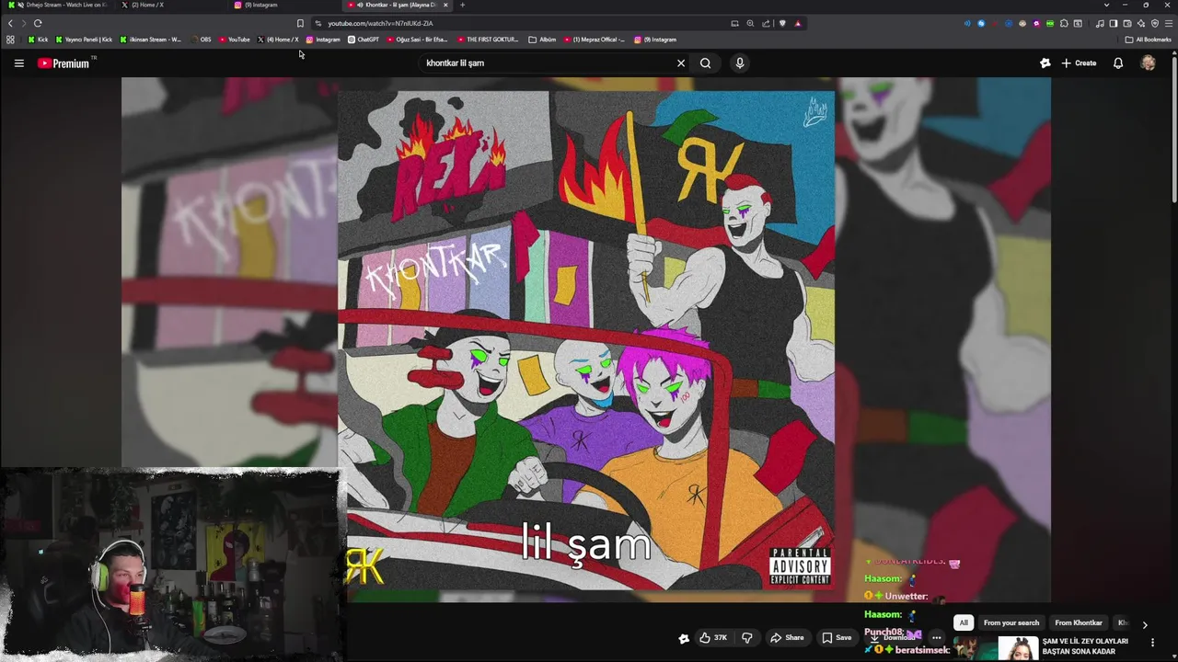Image resolution: width=1178 pixels, height=662 pixels.
Task: Toggle the browser sidebar panel icon
Action: coord(1114,23)
